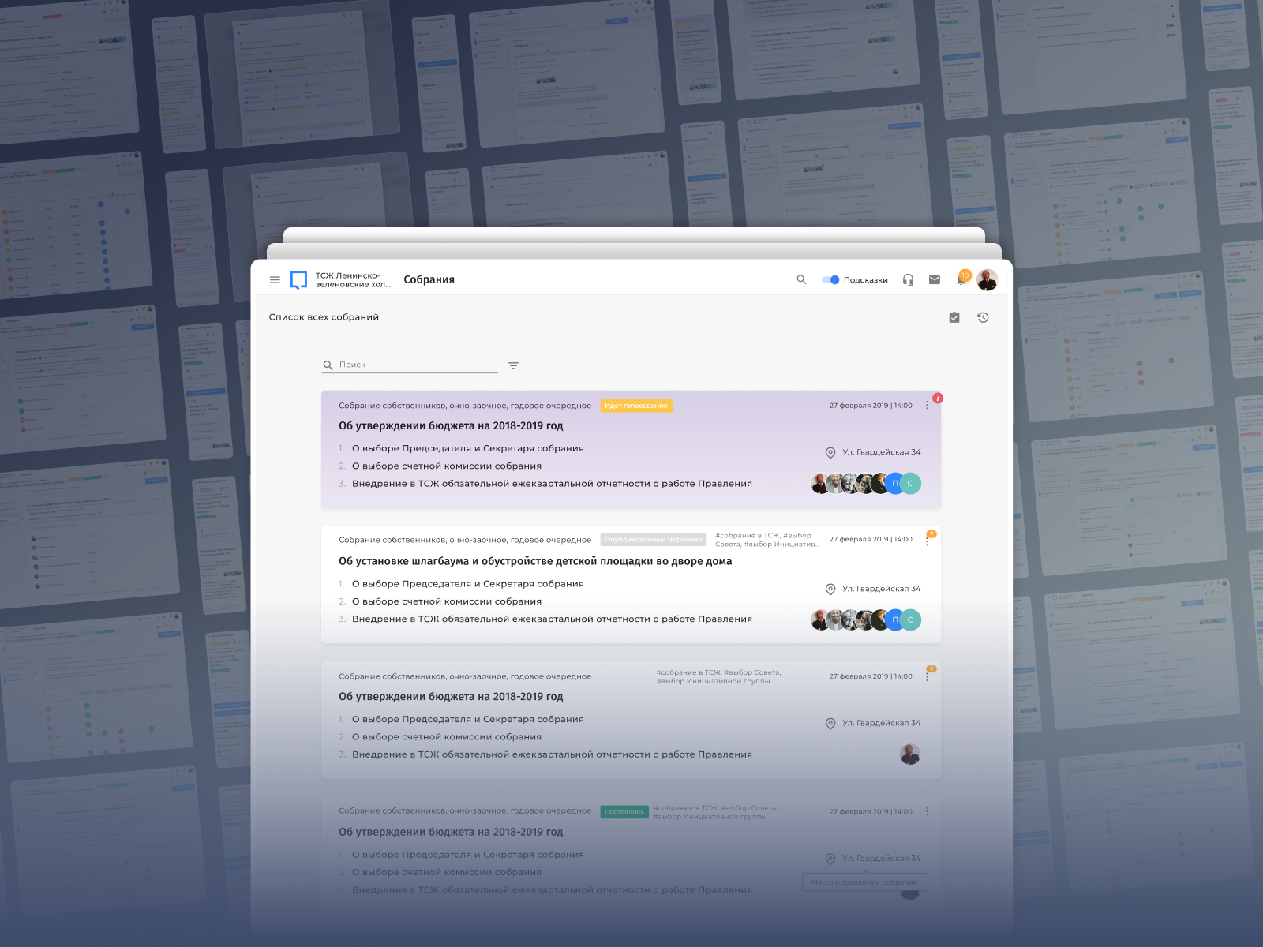Viewport: 1263px width, 947px height.
Task: Click location pin in 'Идет голосование' card
Action: 830,452
